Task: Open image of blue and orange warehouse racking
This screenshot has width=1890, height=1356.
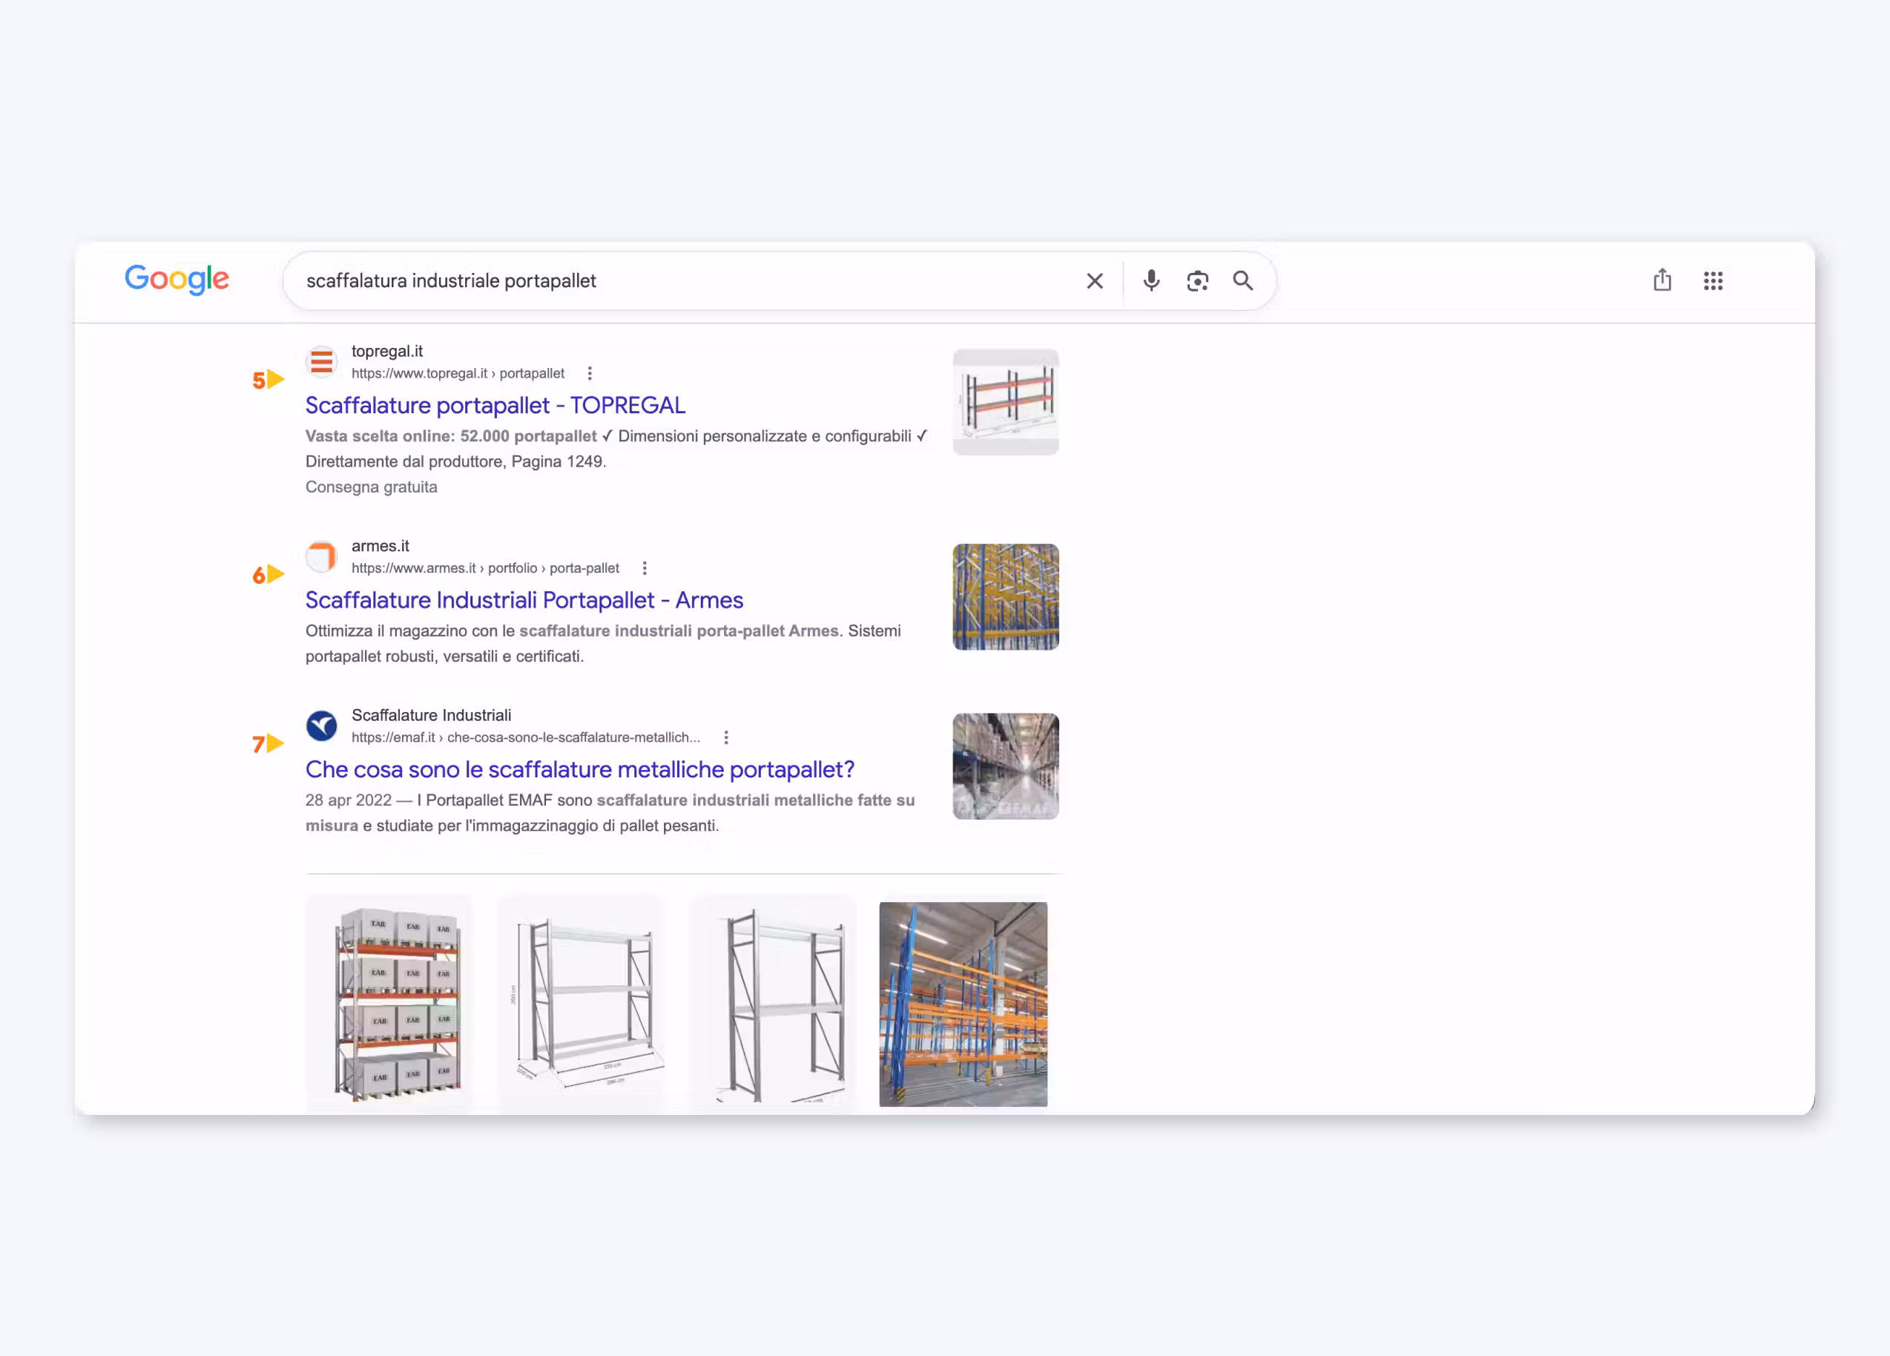Action: tap(964, 1004)
